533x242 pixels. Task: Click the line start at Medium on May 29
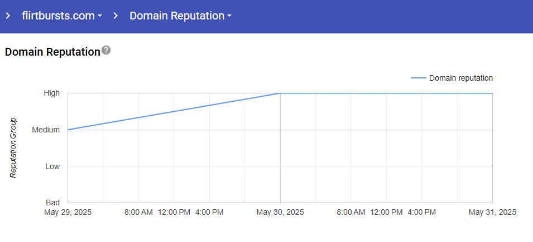[x=69, y=130]
